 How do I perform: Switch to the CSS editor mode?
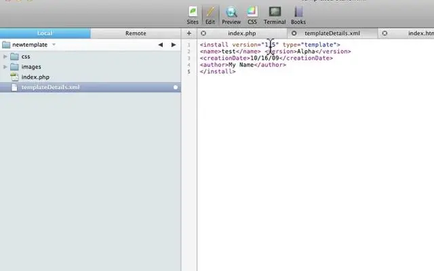(252, 16)
